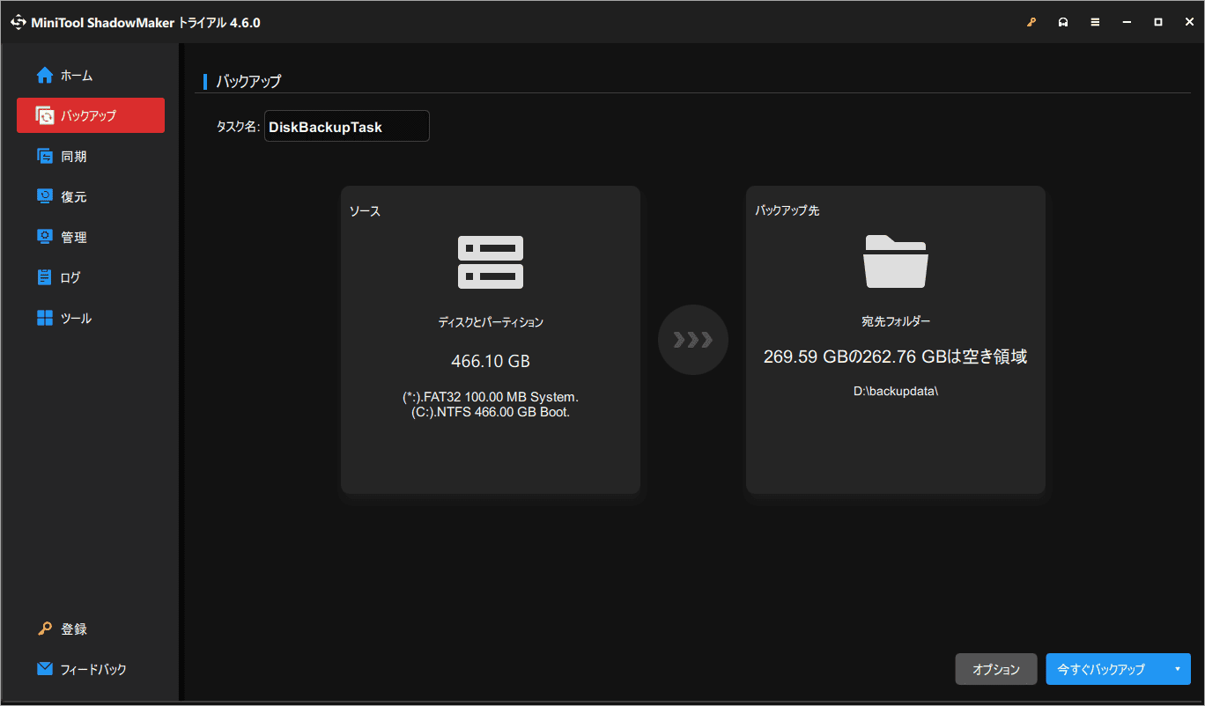Click the manage (管理) sidebar icon

[x=45, y=237]
